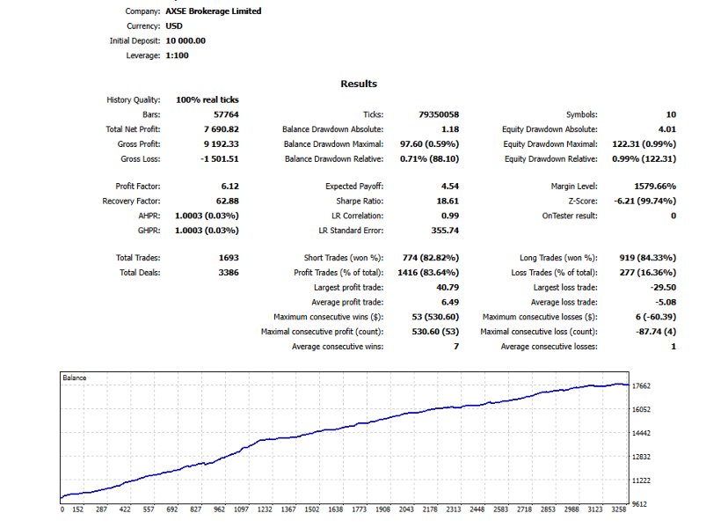This screenshot has height=528, width=728.
Task: Select the Maximal consecutive loss value -87.74 (4)
Action: (x=656, y=332)
